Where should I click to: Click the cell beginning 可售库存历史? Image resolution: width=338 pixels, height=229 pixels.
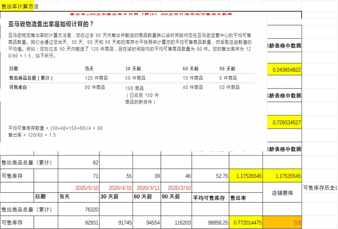[x=320, y=188]
